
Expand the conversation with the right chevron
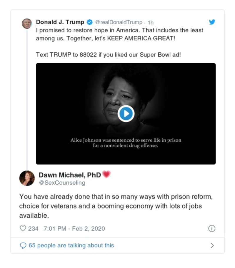pos(212,245)
